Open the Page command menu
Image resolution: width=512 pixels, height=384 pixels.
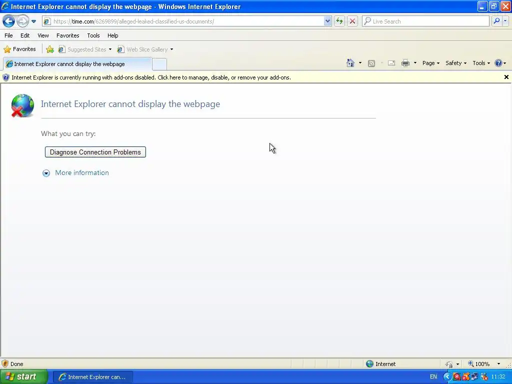[x=430, y=63]
